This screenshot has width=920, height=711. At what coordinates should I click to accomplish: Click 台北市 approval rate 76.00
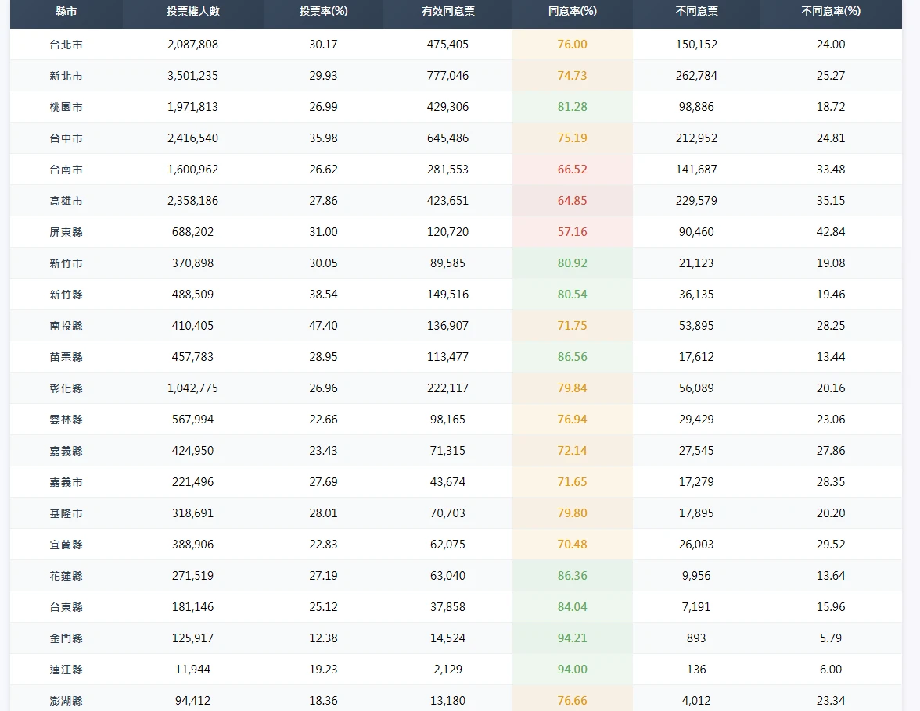pos(572,45)
